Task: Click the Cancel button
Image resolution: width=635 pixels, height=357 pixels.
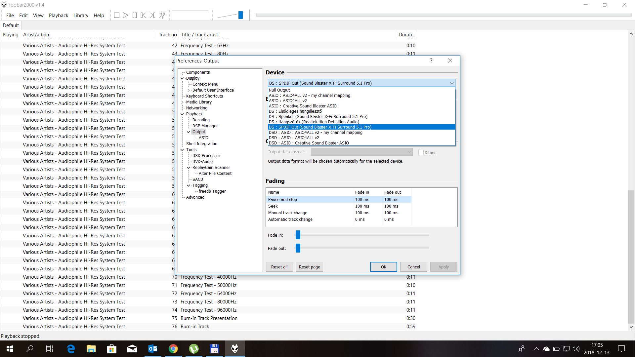Action: (x=414, y=267)
